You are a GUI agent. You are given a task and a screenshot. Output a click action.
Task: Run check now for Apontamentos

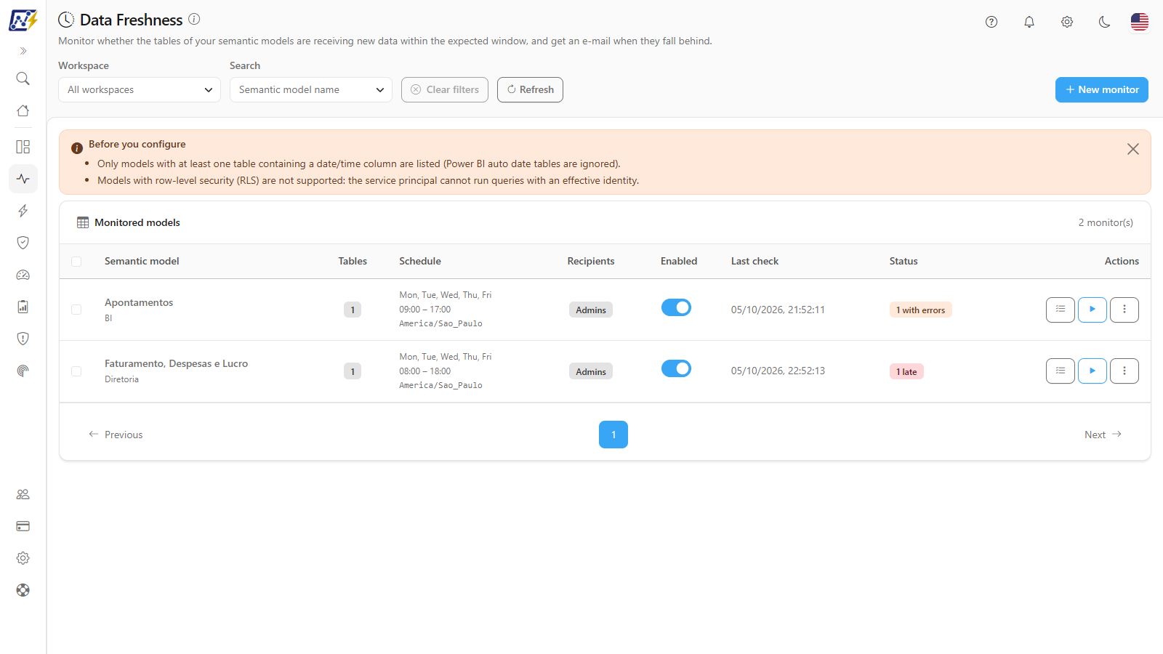(x=1092, y=310)
